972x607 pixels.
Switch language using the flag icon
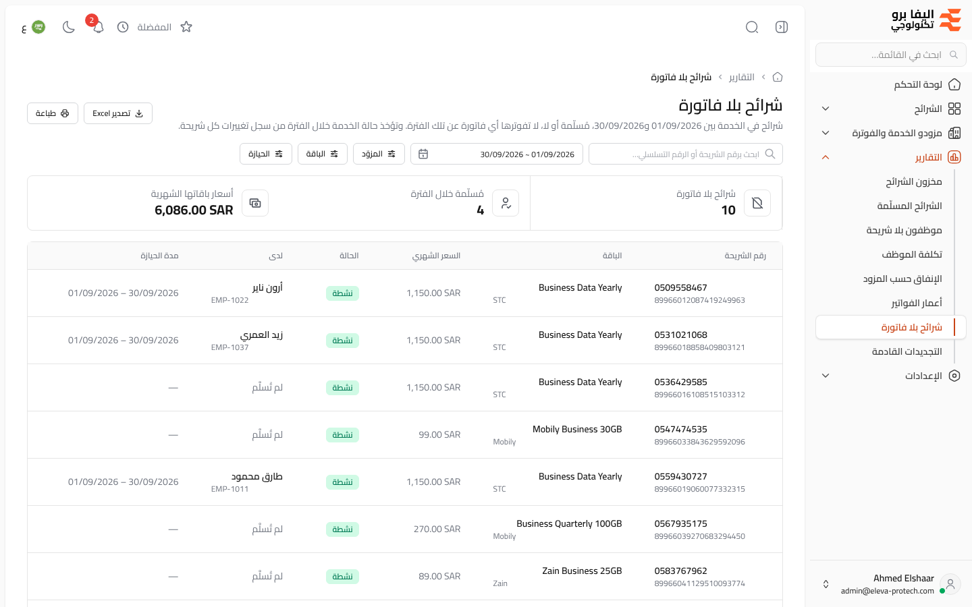tap(38, 27)
